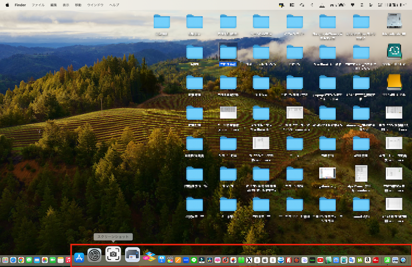Select the gray internal hard drive on desktop

point(394,21)
